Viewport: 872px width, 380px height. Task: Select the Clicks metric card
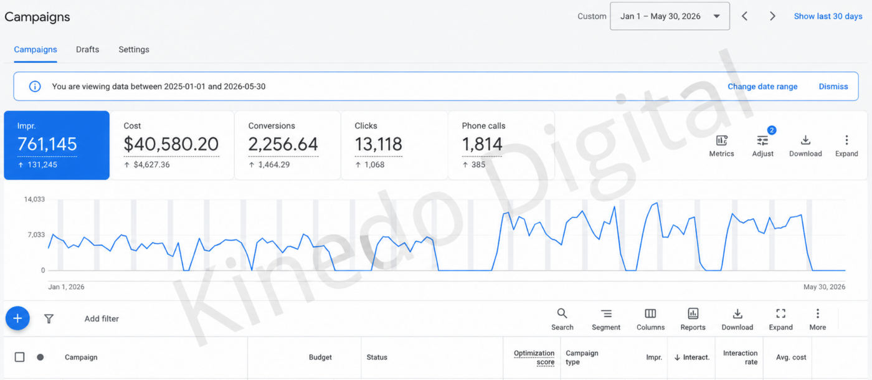click(x=394, y=145)
